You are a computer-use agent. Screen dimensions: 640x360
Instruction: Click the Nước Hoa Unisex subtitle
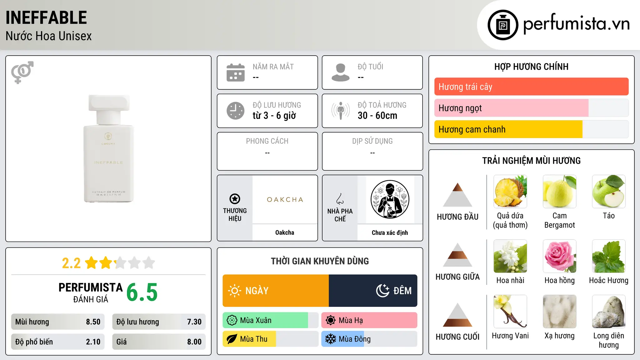49,36
